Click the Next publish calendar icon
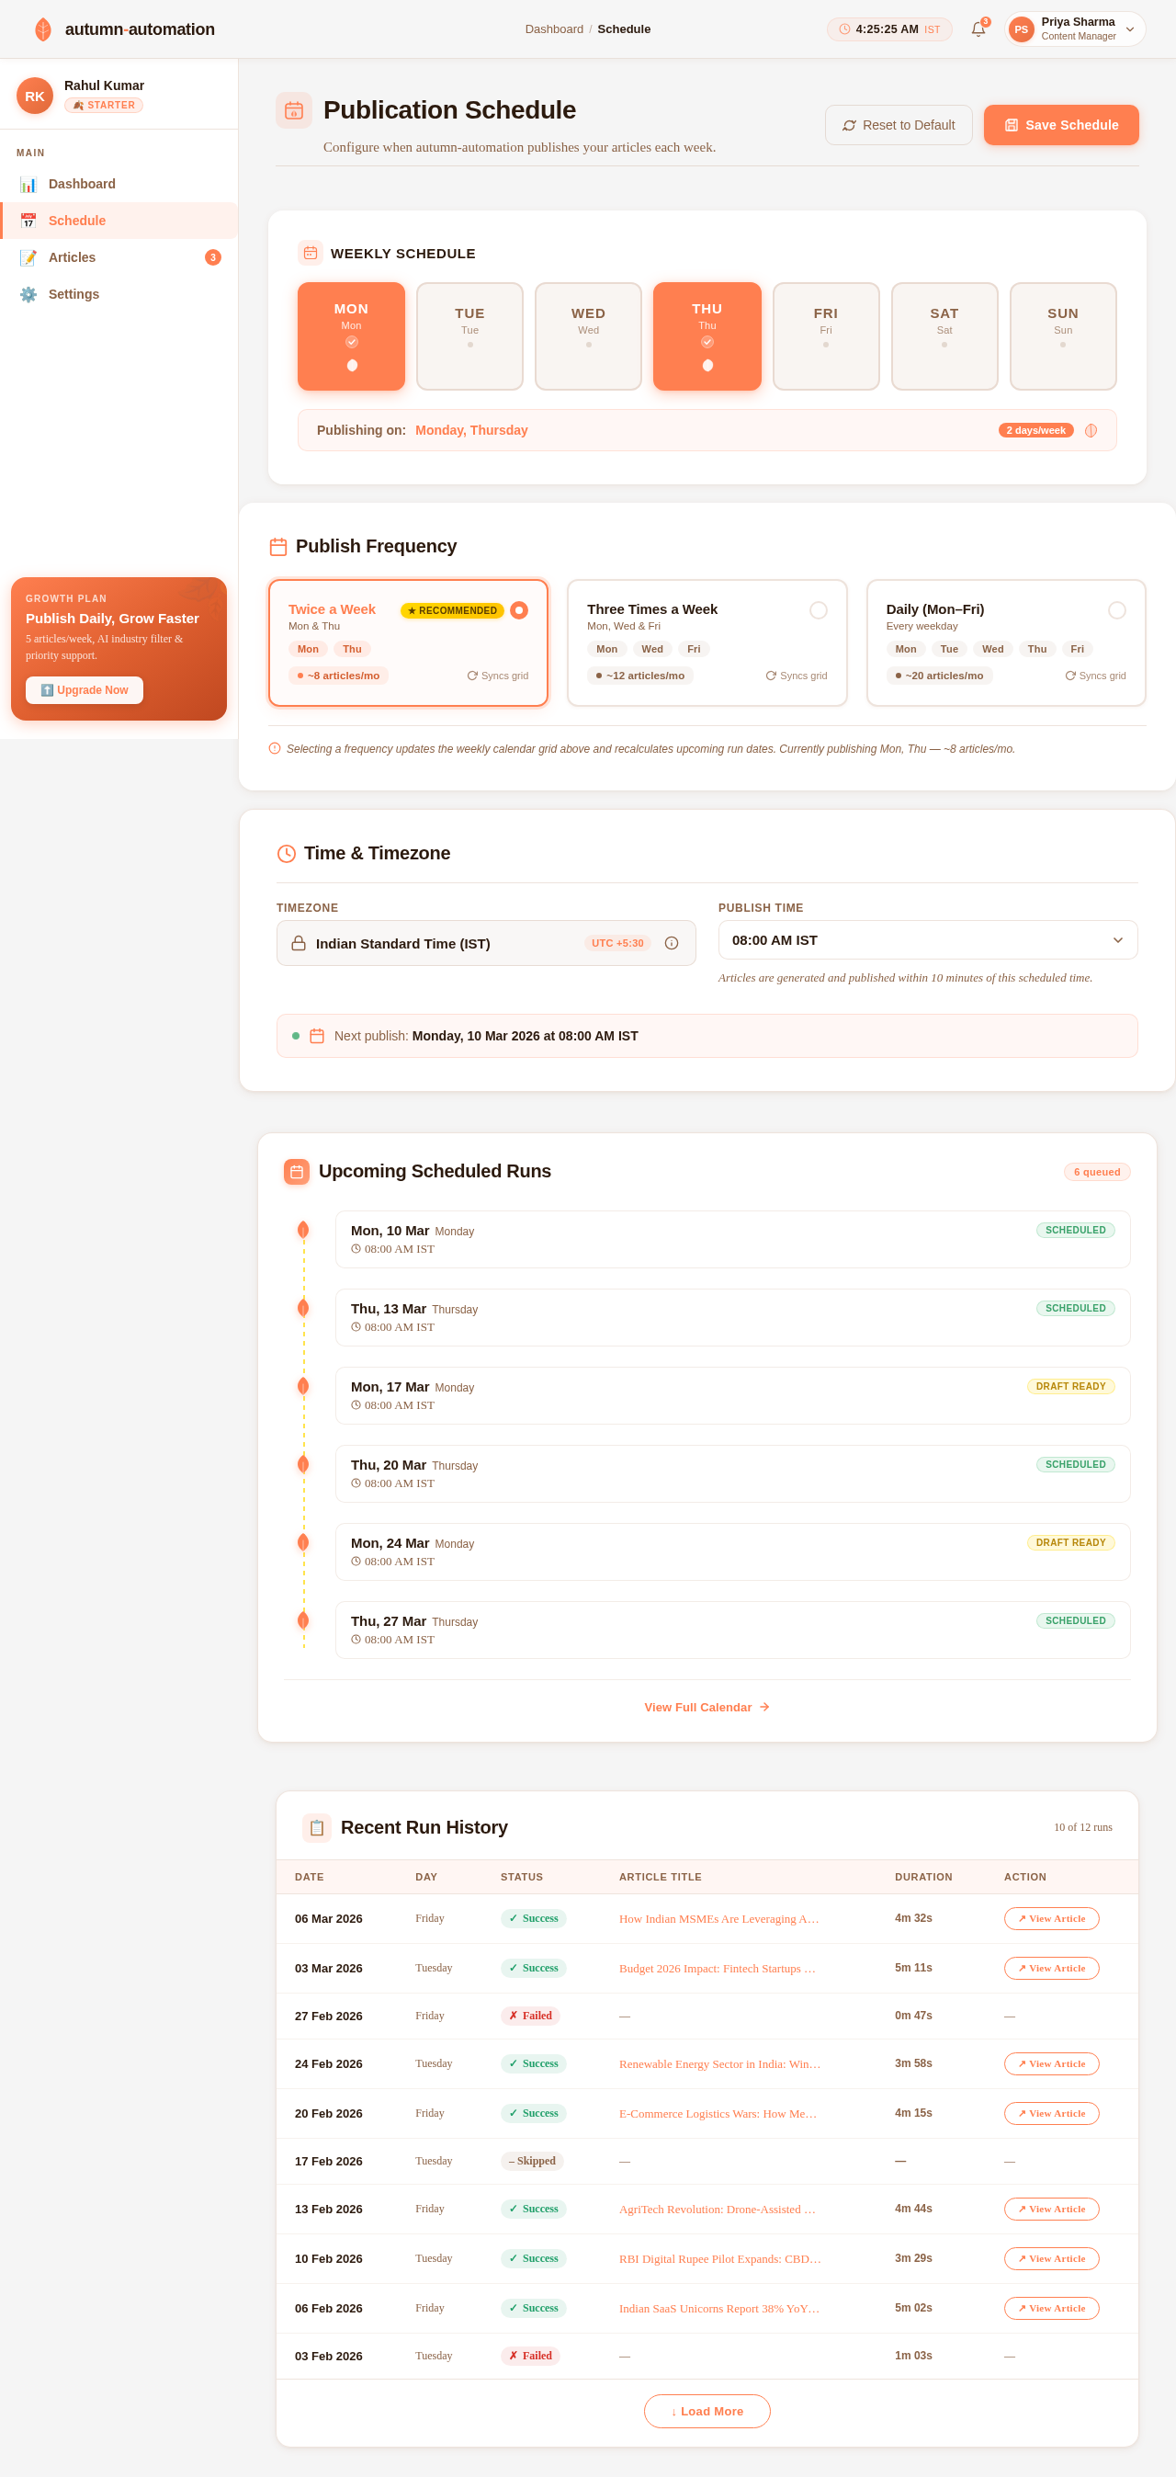This screenshot has width=1176, height=2477. tap(316, 1036)
